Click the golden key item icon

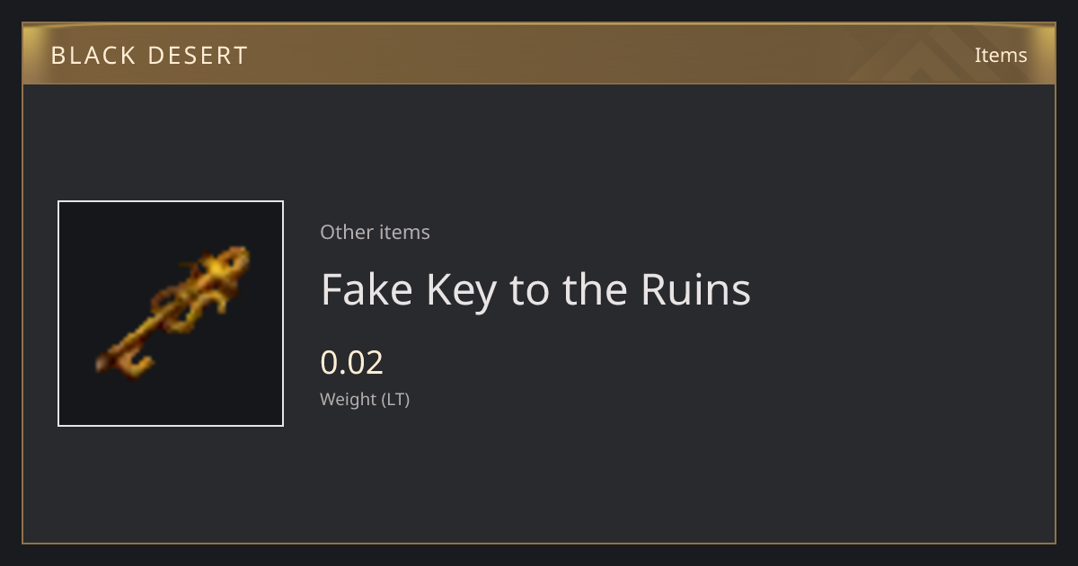pyautogui.click(x=172, y=312)
